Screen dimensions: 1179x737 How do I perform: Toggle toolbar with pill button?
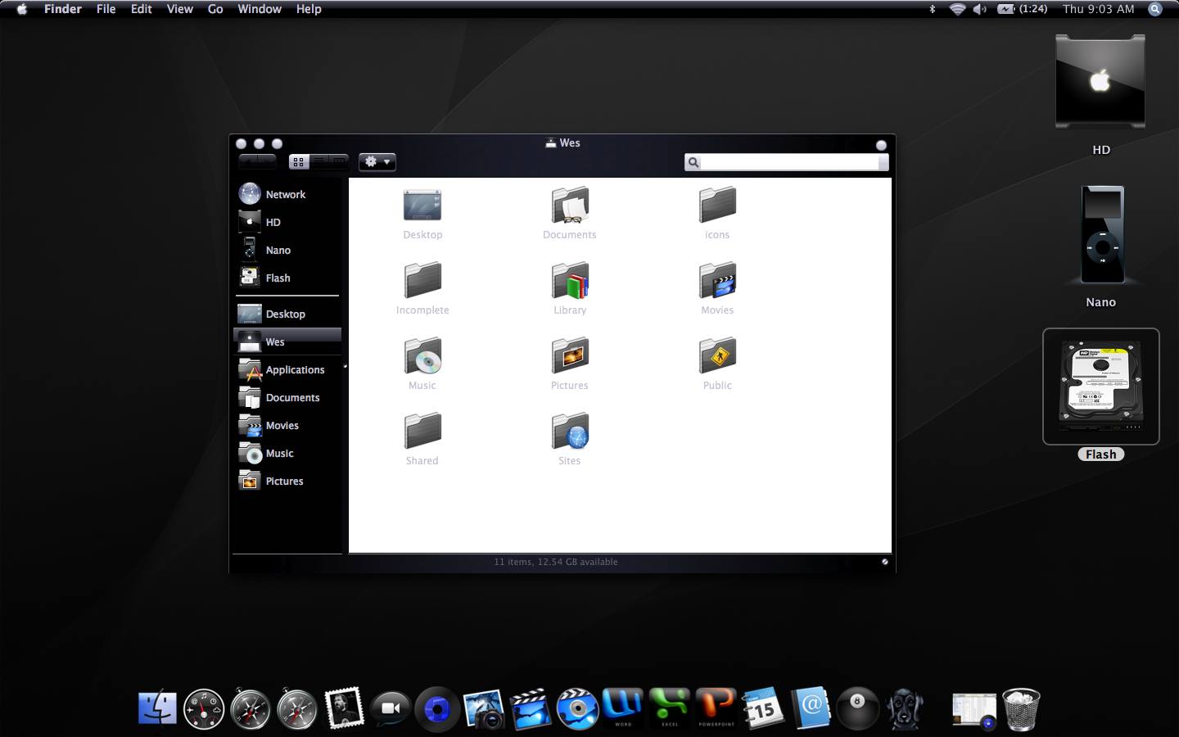(881, 145)
